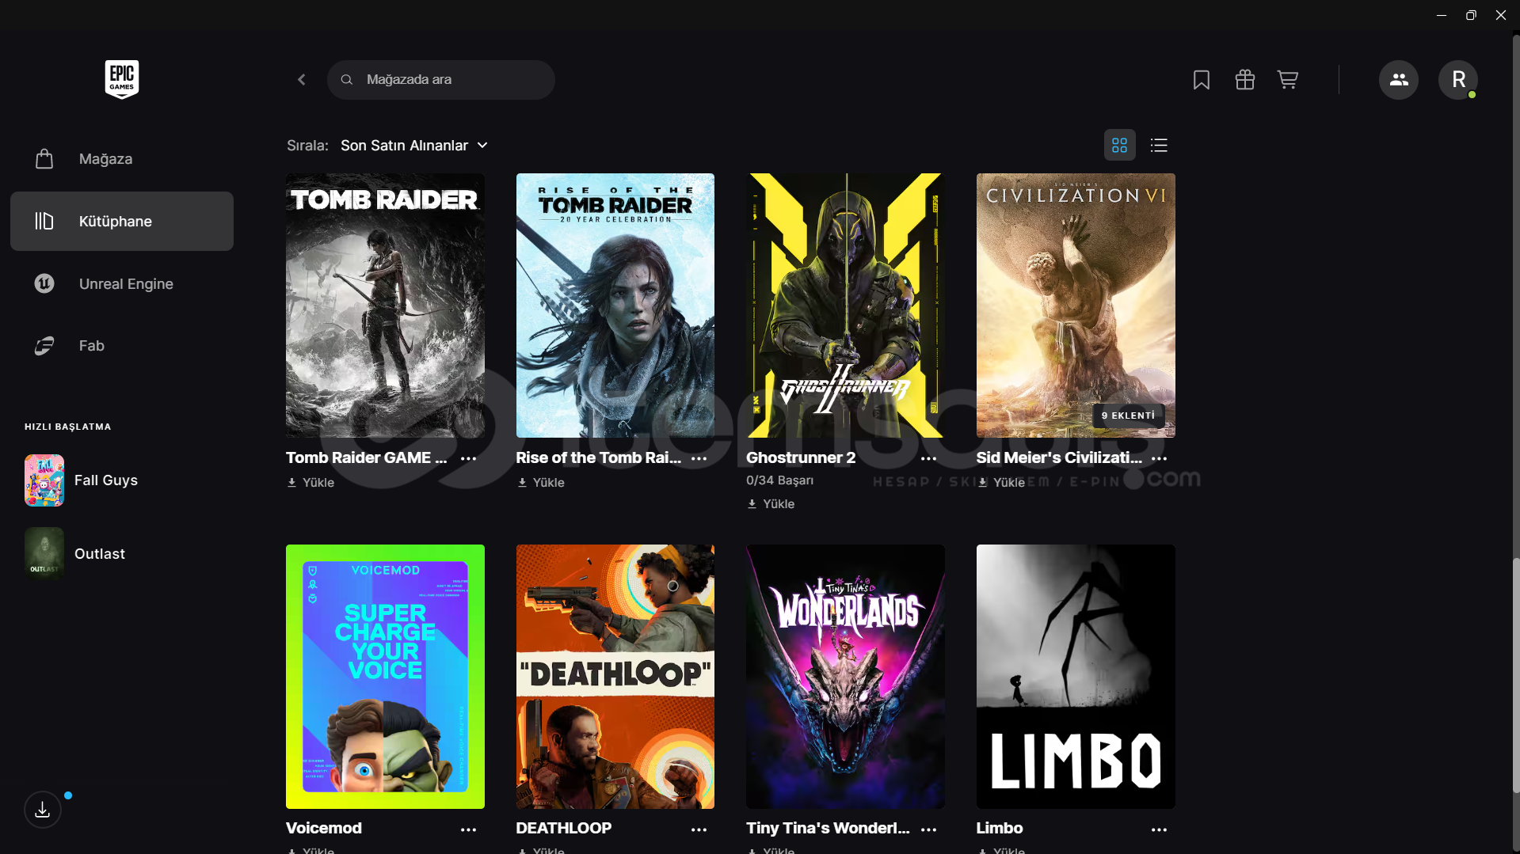Screen dimensions: 1520x854
Task: Open options menu for Limbo
Action: tap(1160, 829)
